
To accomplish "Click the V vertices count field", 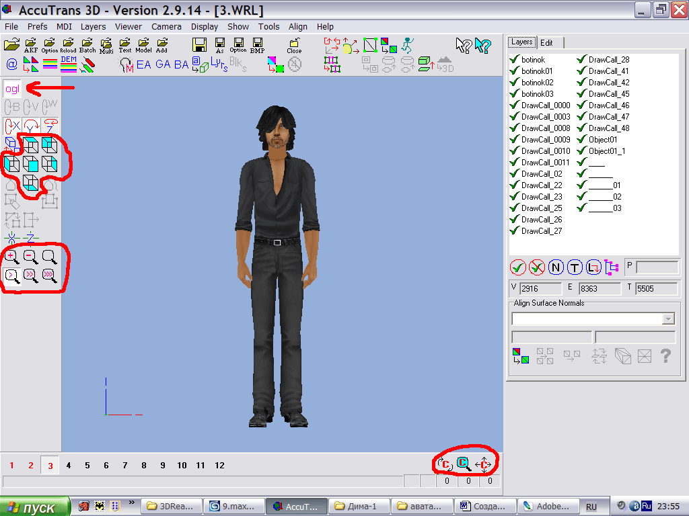I will point(540,288).
